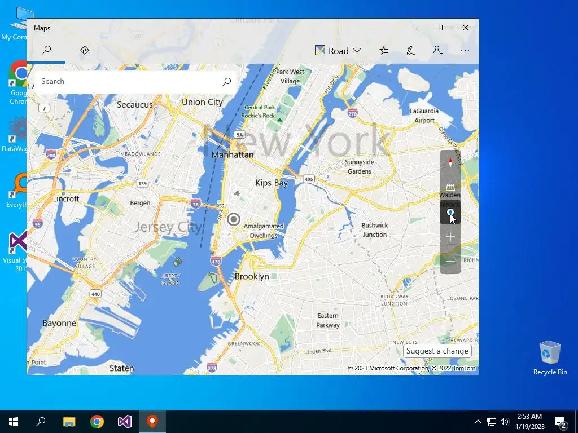
Task: Click the magnifier inside the search box
Action: [x=226, y=82]
